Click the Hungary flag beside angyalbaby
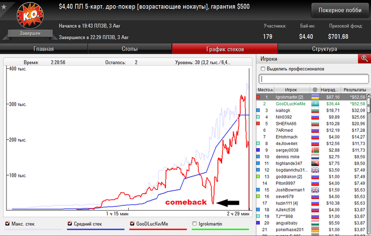 (315, 223)
